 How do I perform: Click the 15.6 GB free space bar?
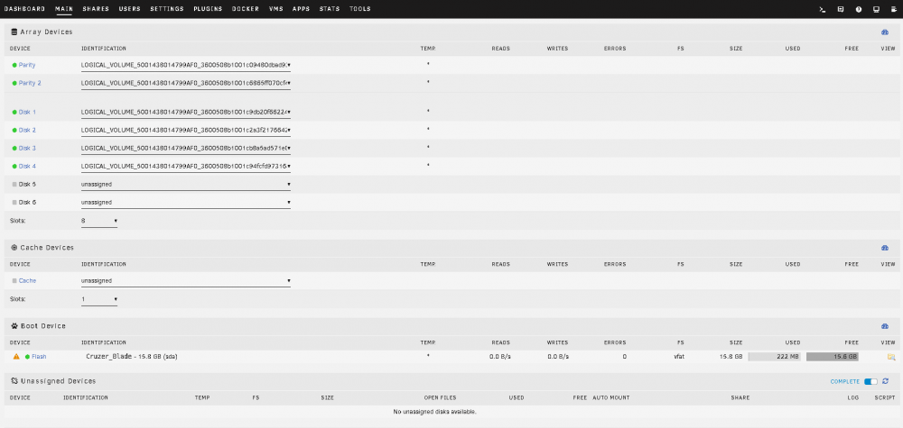point(833,357)
